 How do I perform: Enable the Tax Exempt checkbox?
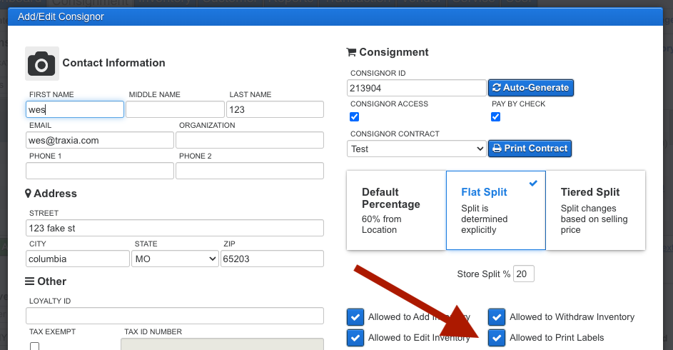(x=35, y=346)
